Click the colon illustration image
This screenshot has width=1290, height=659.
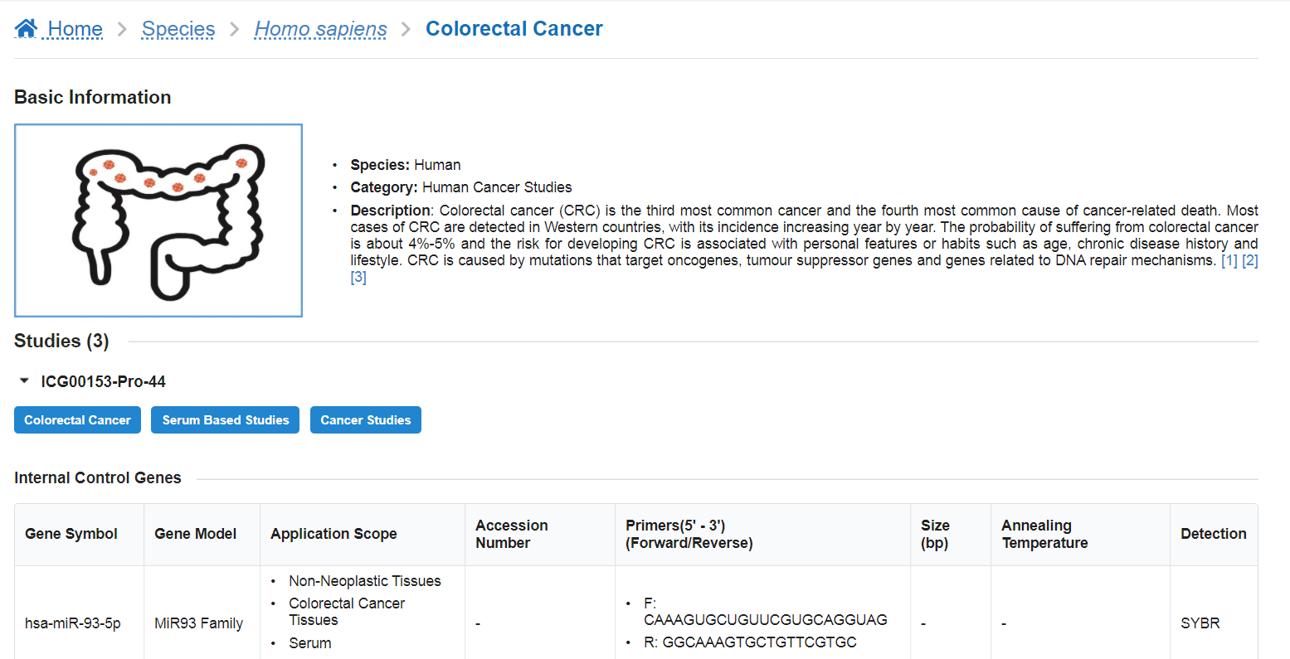pos(158,220)
